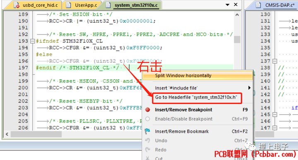This screenshot has height=160, width=298.
Task: Click horizontal scrollbar thumb in left editor
Action: (36, 134)
